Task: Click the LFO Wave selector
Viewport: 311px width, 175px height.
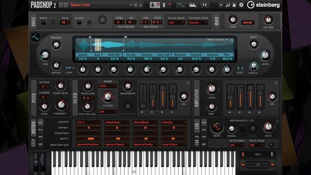Action: pyautogui.click(x=217, y=127)
